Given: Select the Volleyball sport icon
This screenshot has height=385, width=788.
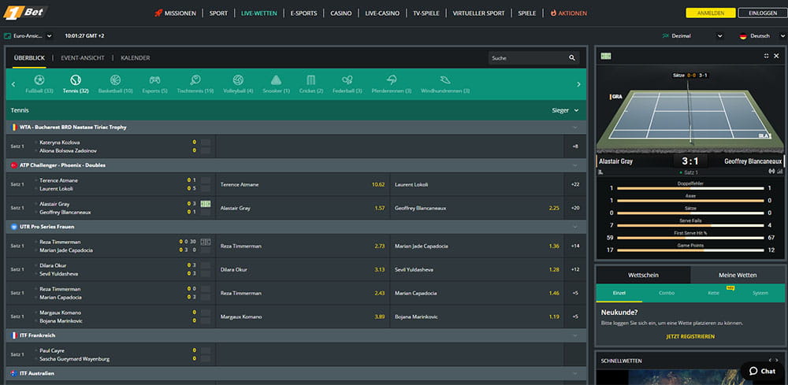Looking at the screenshot, I should pyautogui.click(x=238, y=80).
